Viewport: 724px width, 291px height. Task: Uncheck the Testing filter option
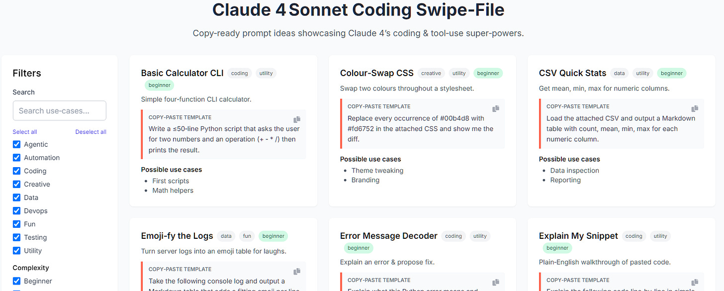(x=16, y=237)
